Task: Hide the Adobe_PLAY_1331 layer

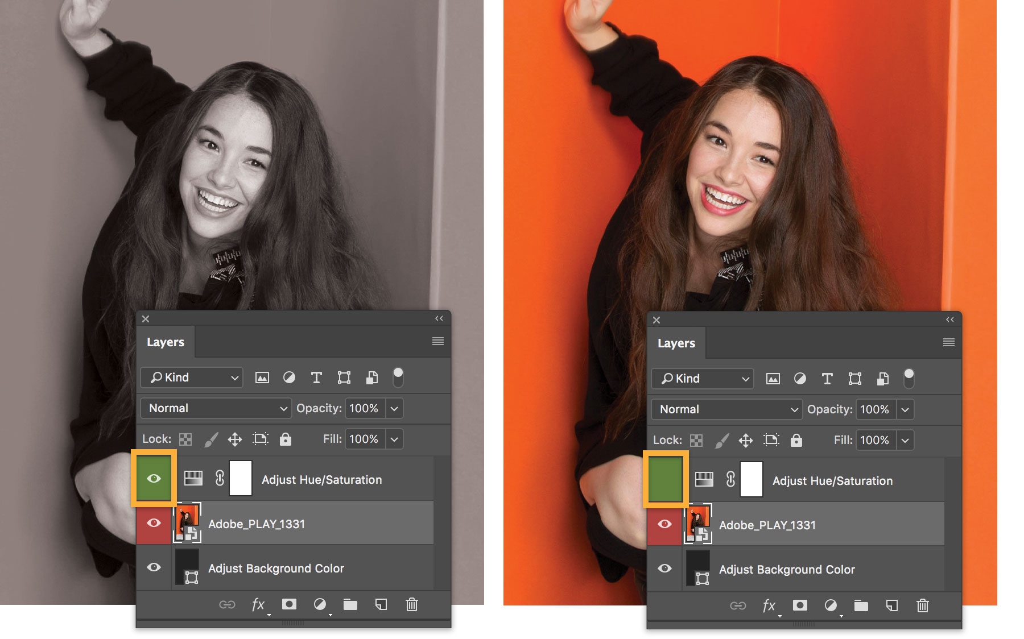Action: coord(152,523)
